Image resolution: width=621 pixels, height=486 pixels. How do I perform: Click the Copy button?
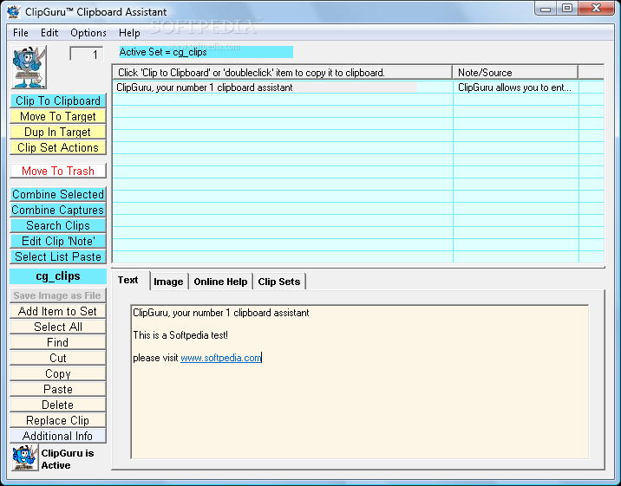pyautogui.click(x=58, y=373)
